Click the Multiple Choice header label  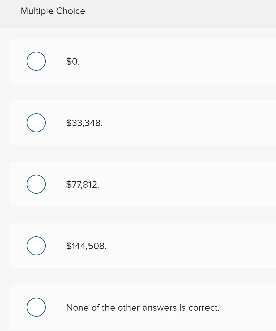click(53, 11)
